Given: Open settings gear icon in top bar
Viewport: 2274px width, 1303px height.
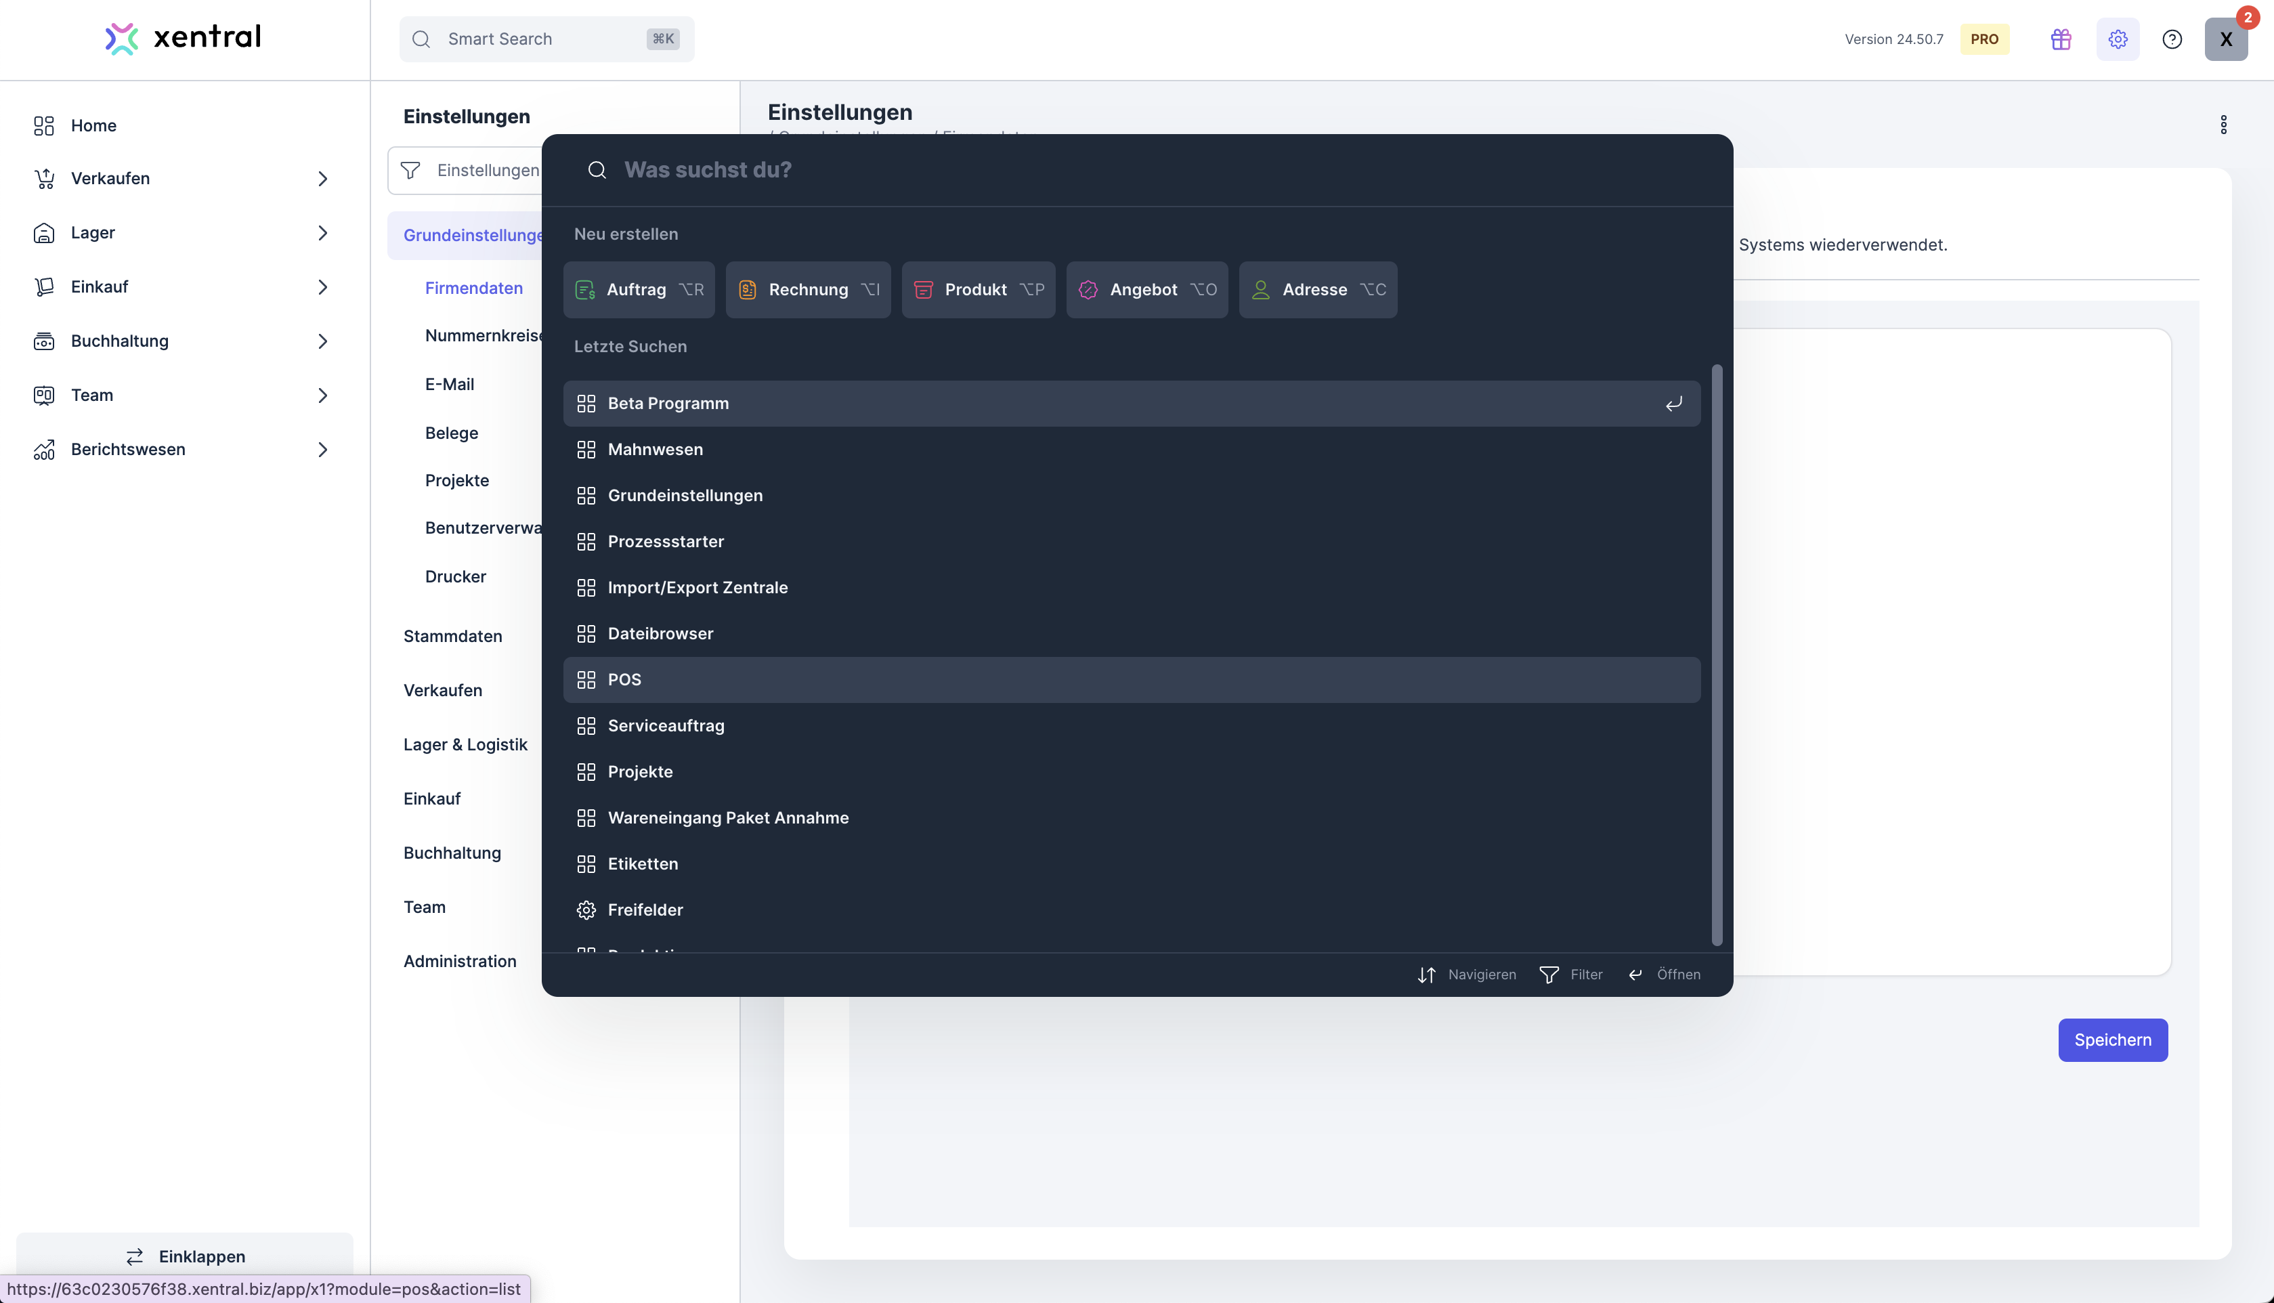Looking at the screenshot, I should pos(2118,39).
